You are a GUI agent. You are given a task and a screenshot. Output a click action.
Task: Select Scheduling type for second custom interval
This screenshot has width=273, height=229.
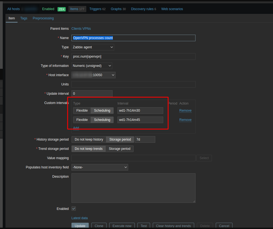point(102,120)
